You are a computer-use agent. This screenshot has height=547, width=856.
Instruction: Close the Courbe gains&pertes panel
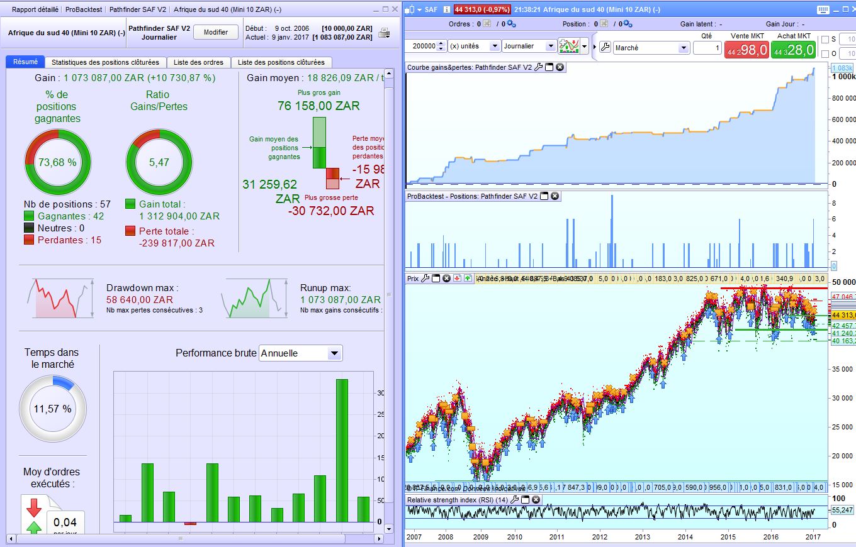click(x=560, y=67)
